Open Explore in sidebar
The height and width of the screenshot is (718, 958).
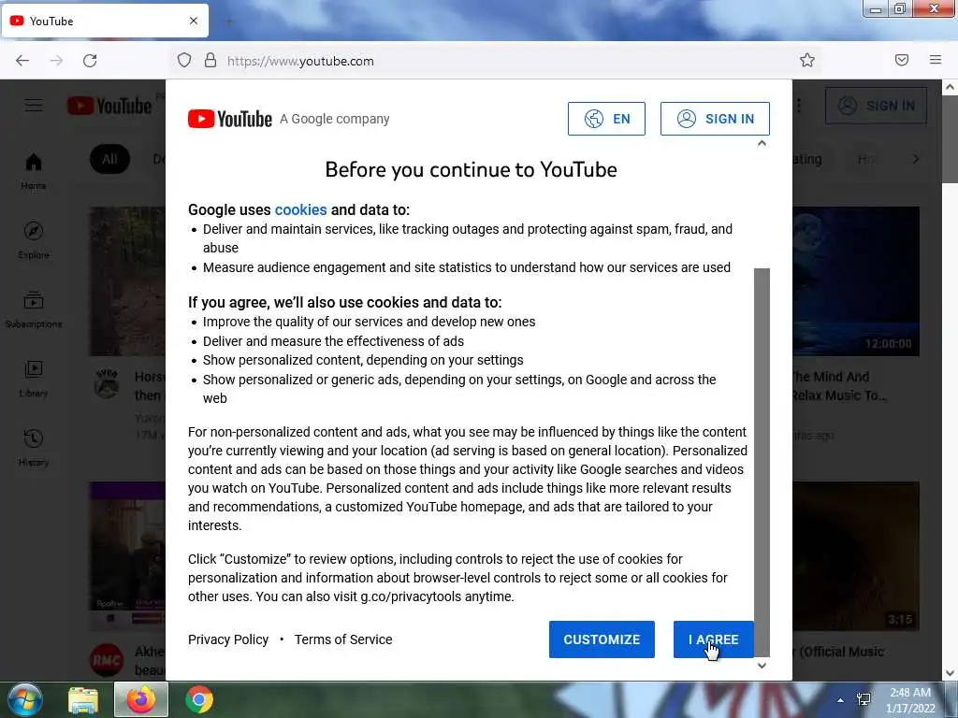(x=34, y=240)
